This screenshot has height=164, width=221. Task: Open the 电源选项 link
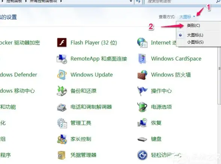click(x=162, y=107)
